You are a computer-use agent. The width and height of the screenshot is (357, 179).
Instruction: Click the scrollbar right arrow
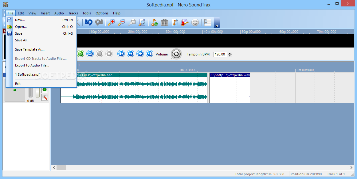tap(351, 167)
